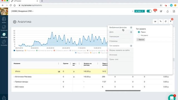
Task: Expand the Источники Рекламы row
Action: (x=14, y=77)
